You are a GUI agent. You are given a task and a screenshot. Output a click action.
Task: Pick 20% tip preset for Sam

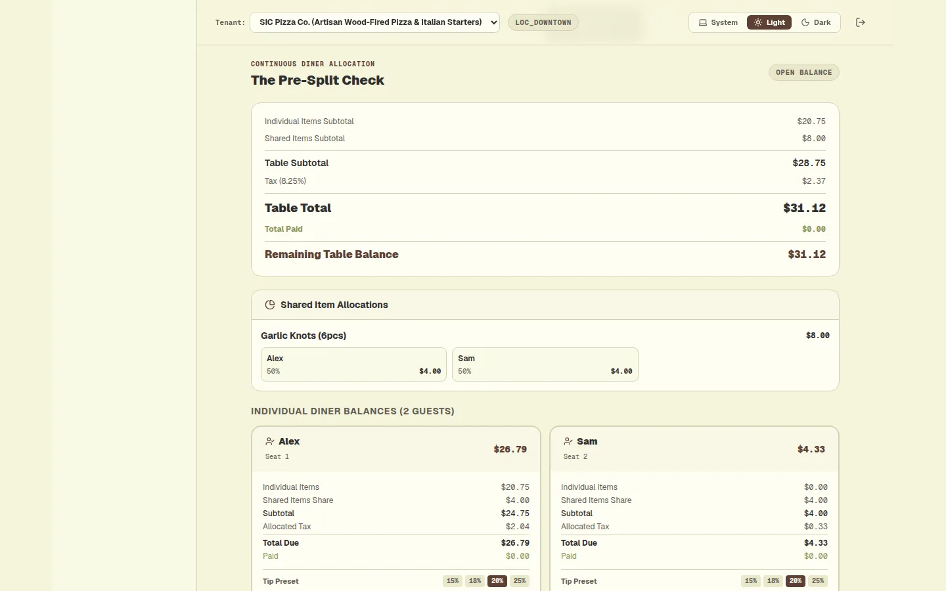(x=796, y=581)
